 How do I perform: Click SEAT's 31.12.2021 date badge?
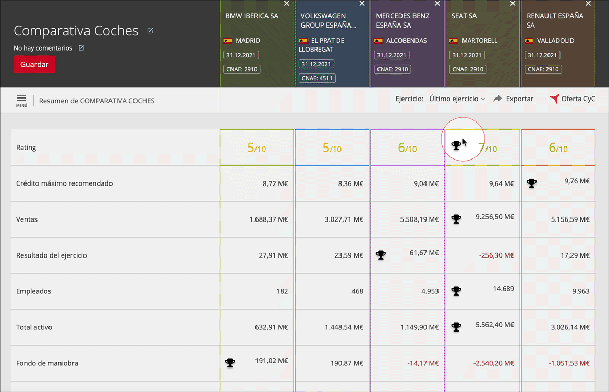tap(467, 55)
